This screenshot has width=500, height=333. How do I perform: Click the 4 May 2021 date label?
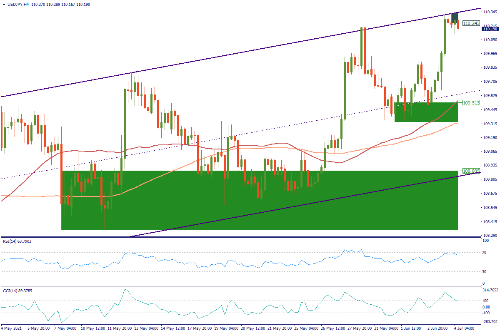click(x=11, y=328)
